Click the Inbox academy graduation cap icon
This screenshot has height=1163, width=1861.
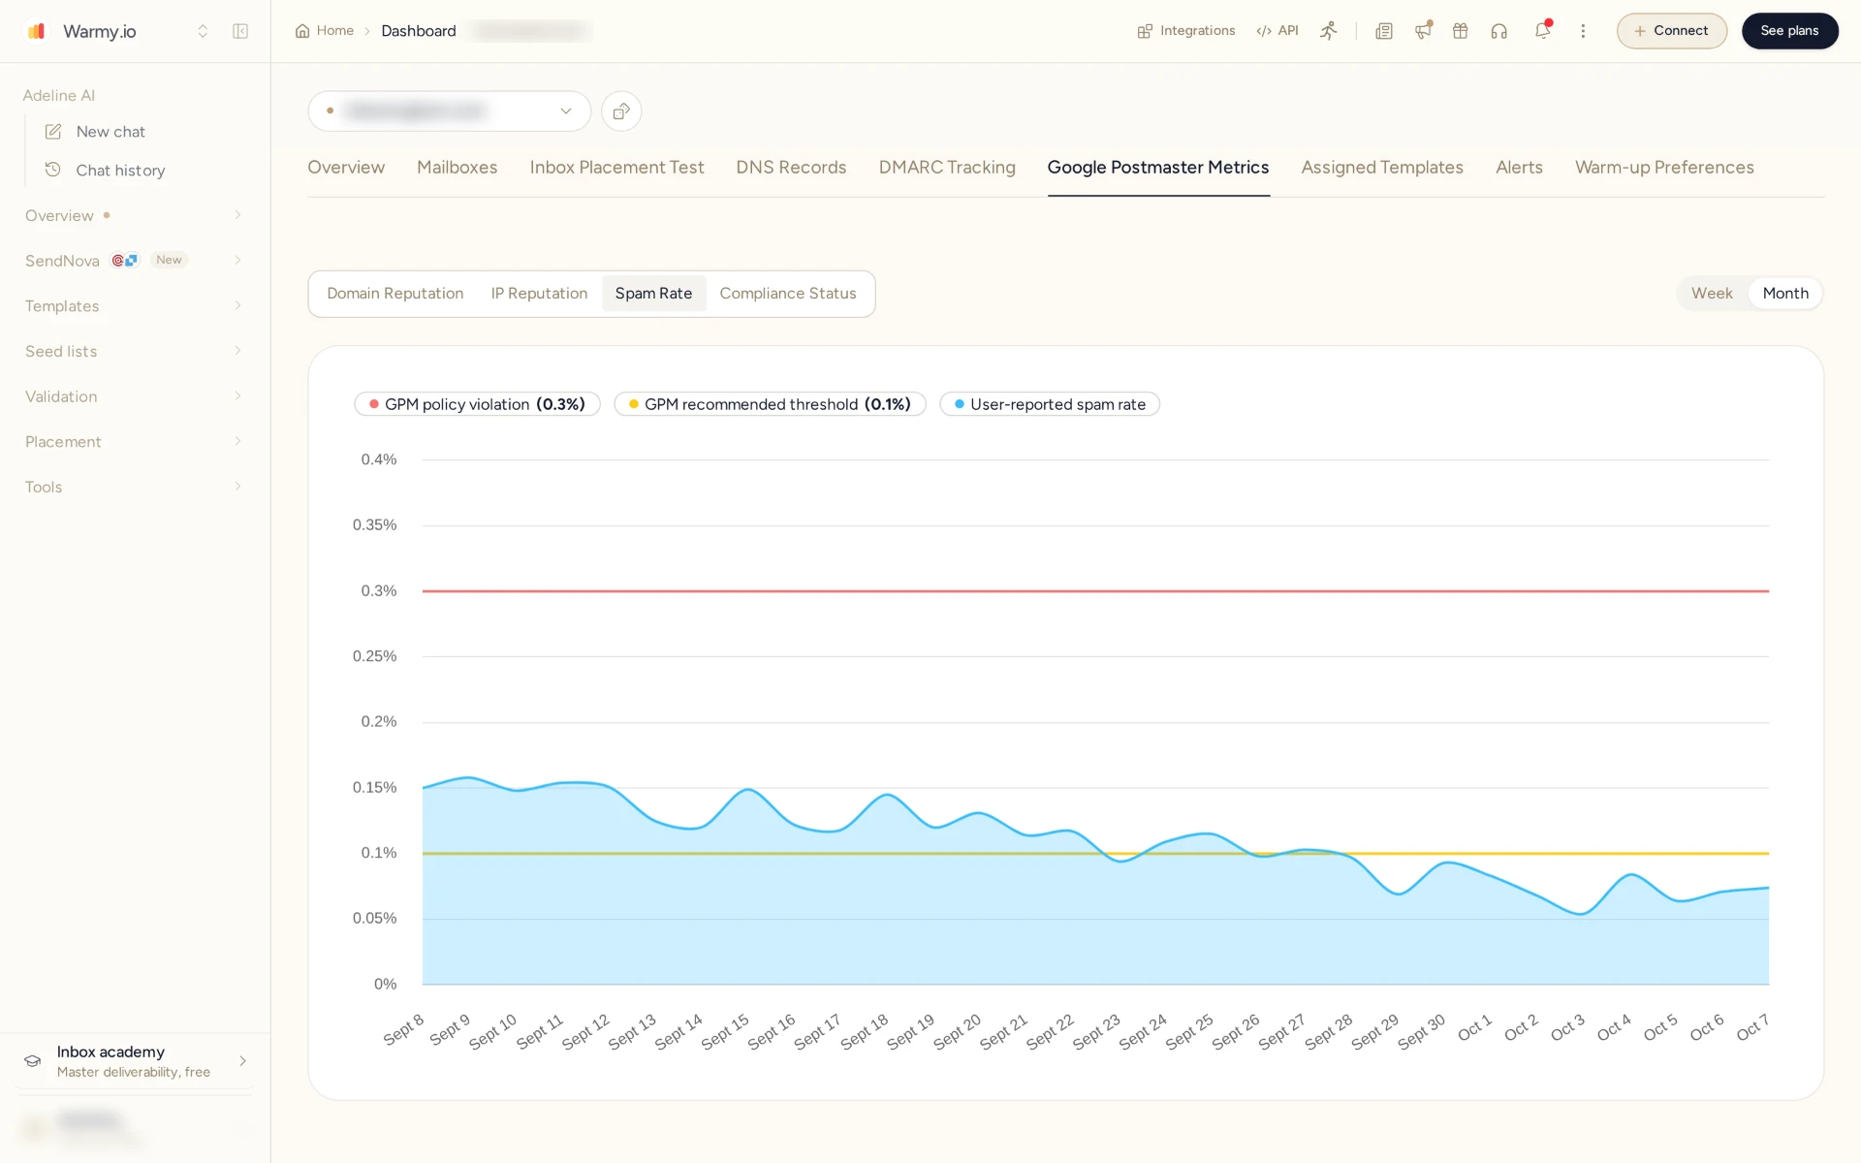point(33,1061)
